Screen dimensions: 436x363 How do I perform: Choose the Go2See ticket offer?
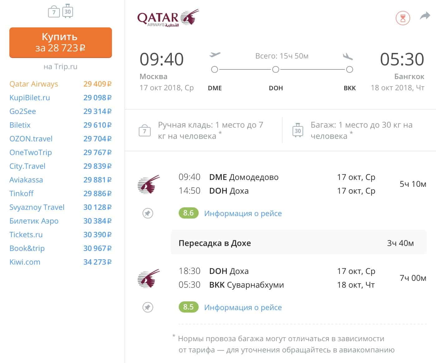click(23, 111)
